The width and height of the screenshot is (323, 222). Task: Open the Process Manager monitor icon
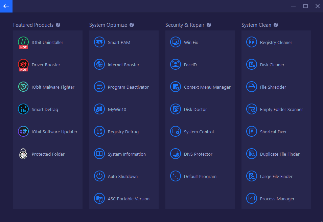coord(252,199)
